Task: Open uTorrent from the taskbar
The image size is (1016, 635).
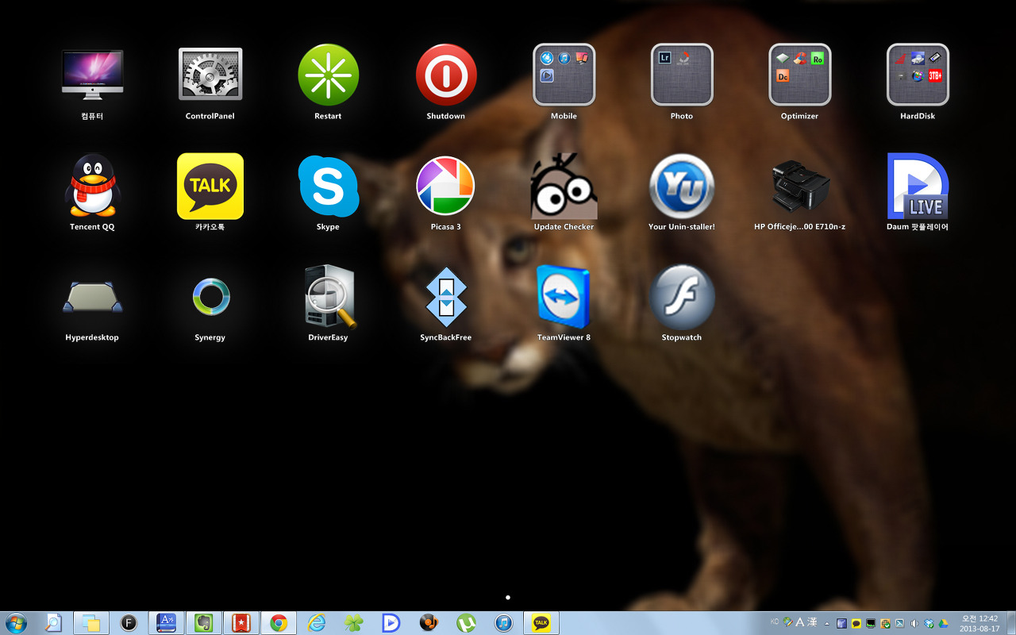Action: [x=466, y=623]
